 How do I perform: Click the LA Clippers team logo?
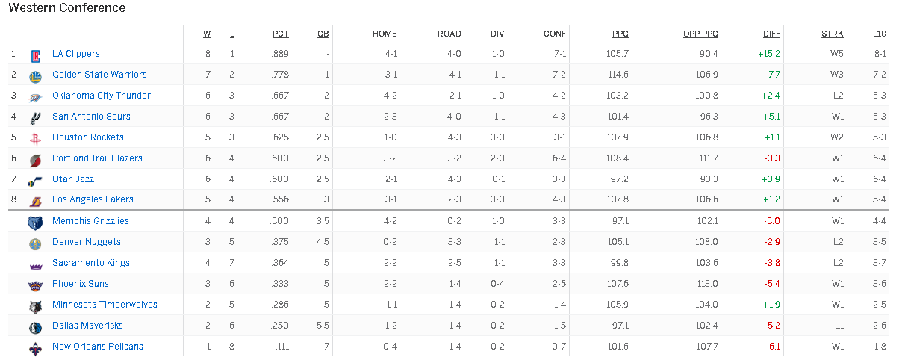click(x=35, y=55)
